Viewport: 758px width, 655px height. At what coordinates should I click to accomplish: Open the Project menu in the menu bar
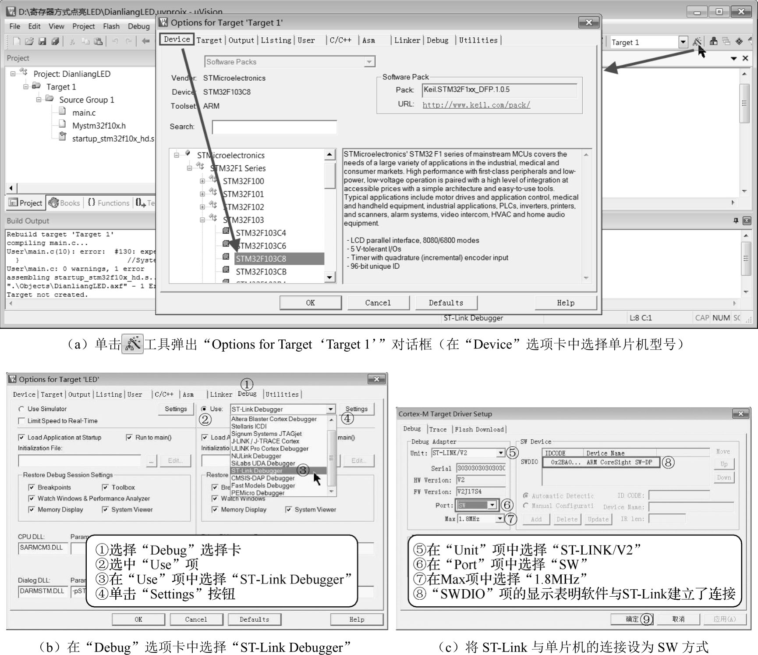pyautogui.click(x=84, y=26)
